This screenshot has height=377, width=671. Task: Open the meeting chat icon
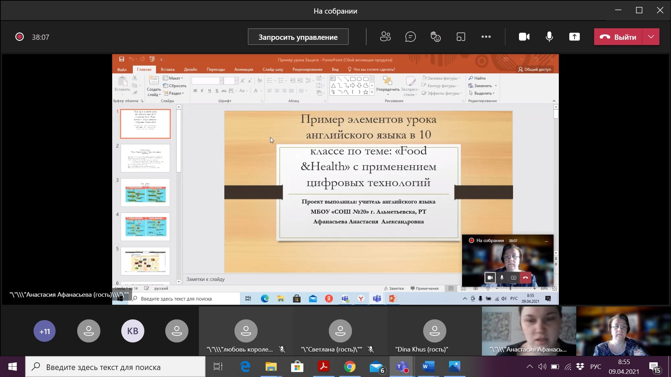(410, 37)
